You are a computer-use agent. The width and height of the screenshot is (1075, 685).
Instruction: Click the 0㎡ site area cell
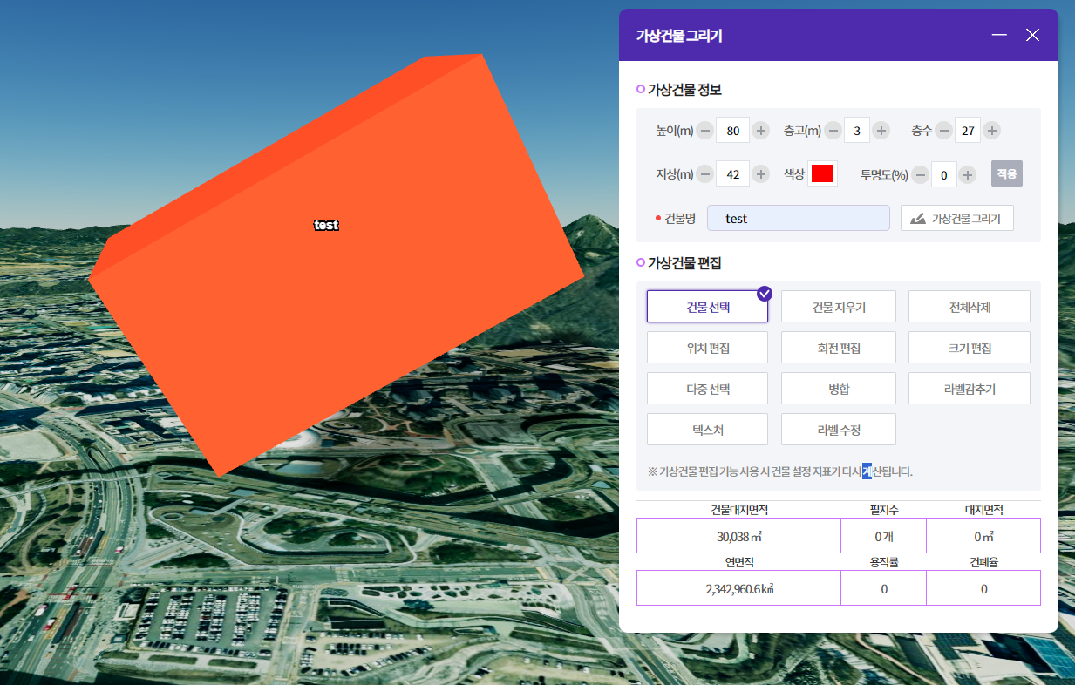983,536
